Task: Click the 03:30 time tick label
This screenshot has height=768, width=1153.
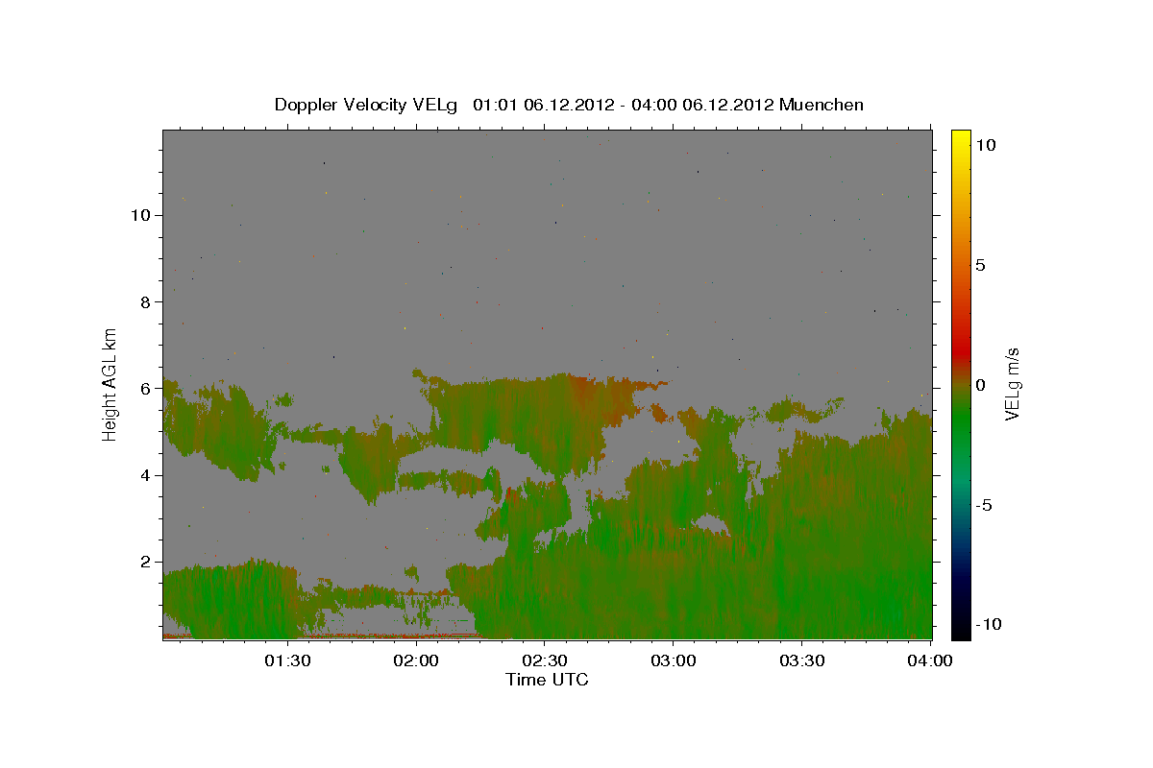Action: (801, 660)
